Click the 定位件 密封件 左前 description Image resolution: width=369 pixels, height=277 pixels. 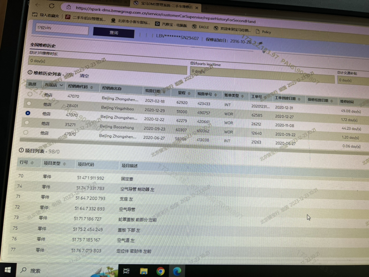[134, 251]
